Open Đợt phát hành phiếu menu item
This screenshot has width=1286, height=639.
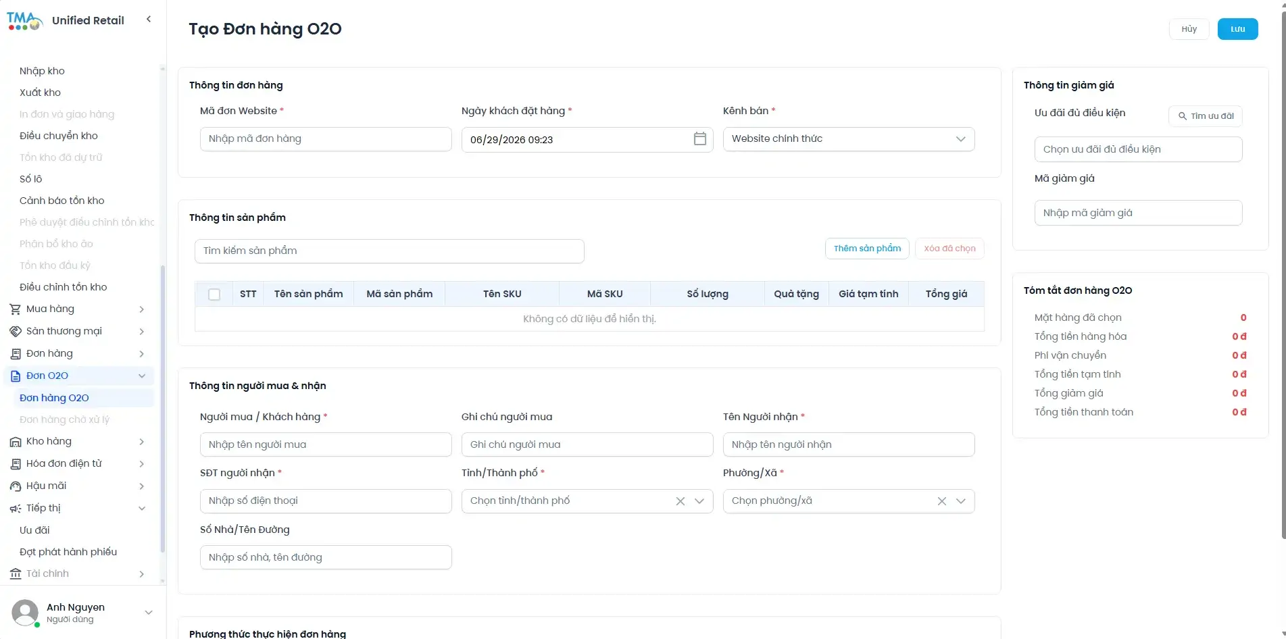click(x=68, y=552)
